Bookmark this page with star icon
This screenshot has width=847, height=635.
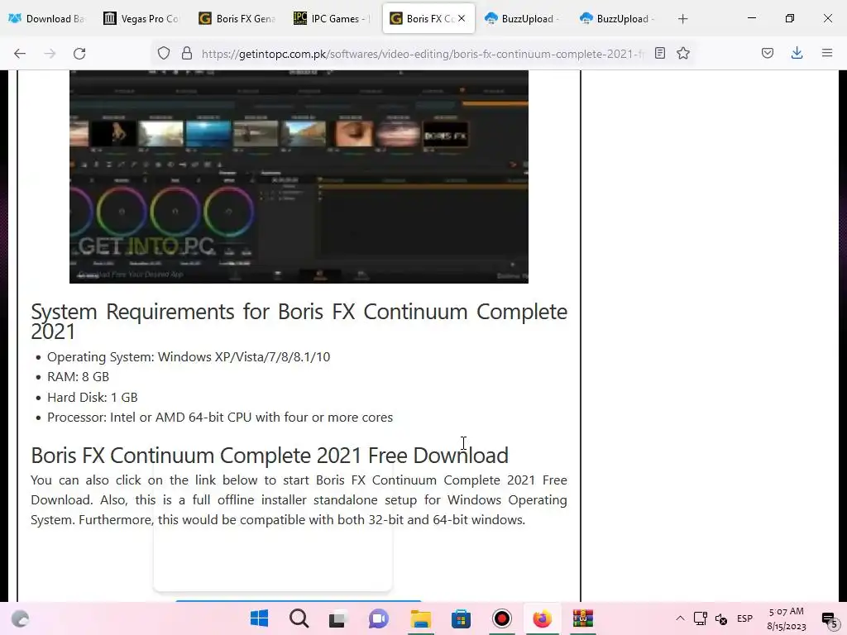(683, 53)
